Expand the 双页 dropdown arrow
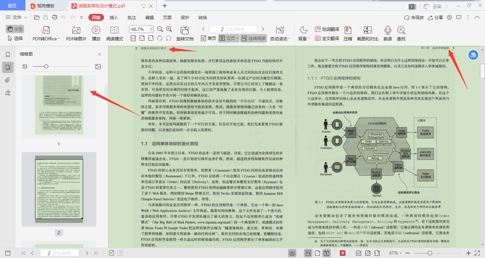The height and width of the screenshot is (258, 485). click(238, 39)
